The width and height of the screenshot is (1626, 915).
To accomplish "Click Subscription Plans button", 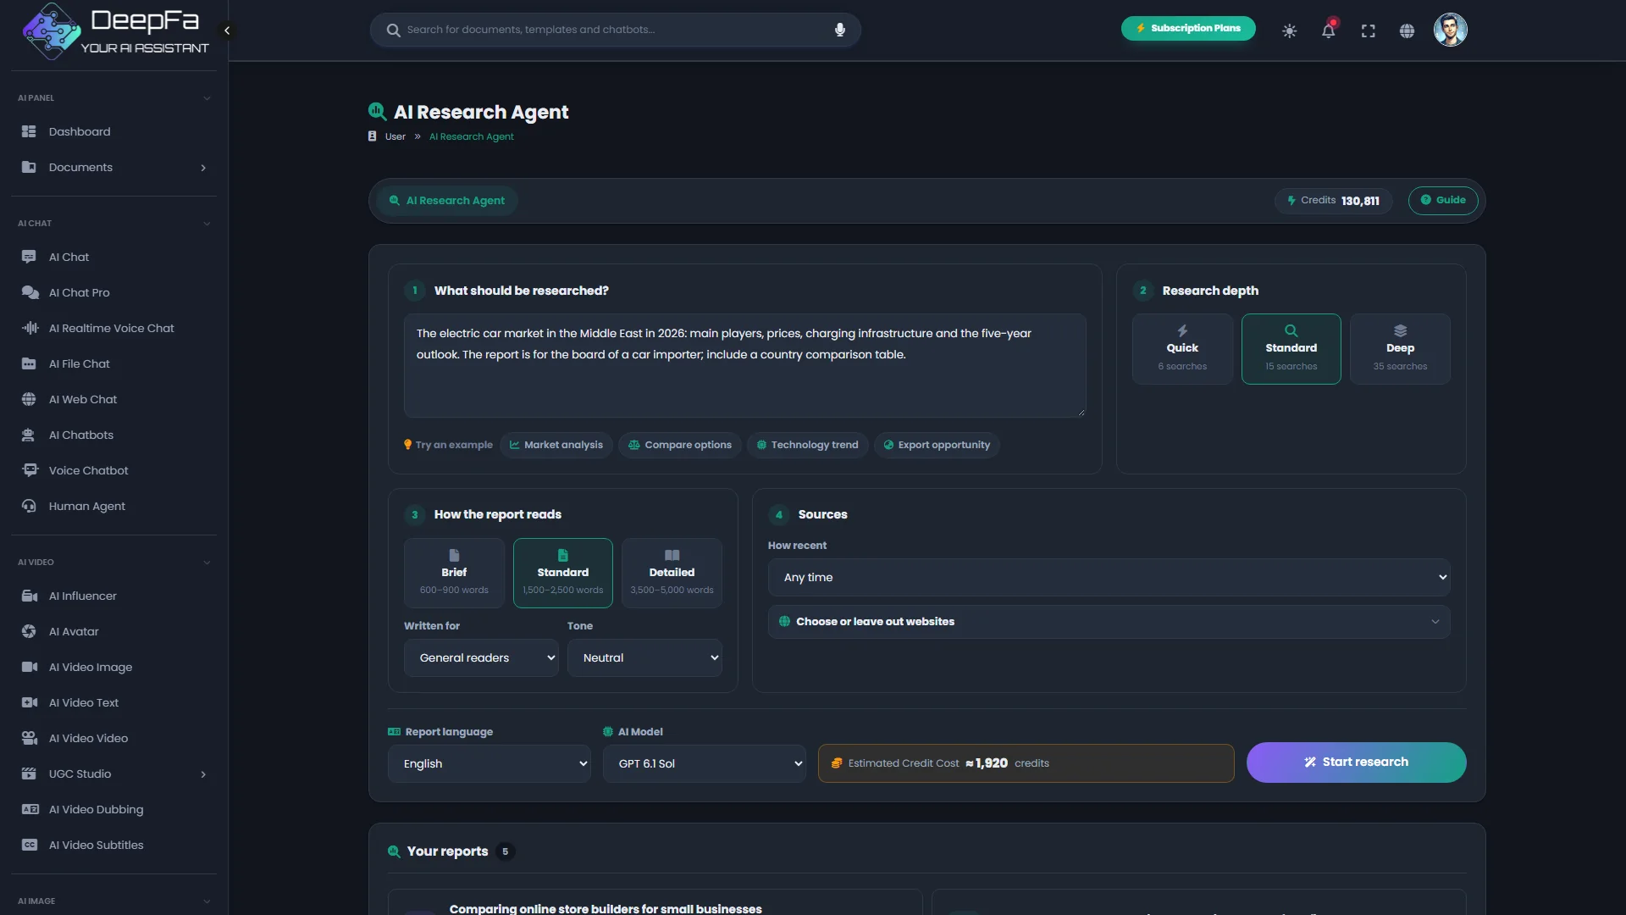I will tap(1188, 28).
